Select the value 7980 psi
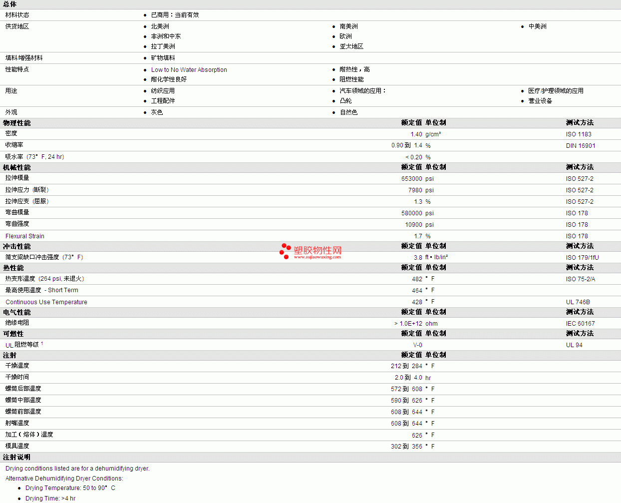 421,190
